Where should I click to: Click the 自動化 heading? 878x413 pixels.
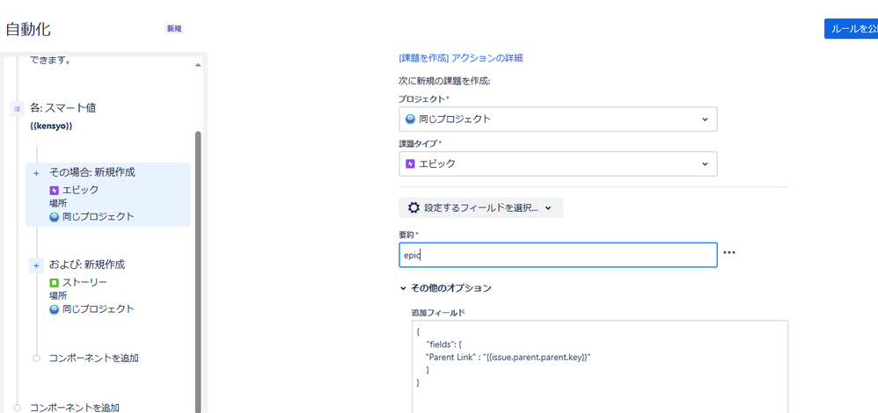(x=27, y=29)
